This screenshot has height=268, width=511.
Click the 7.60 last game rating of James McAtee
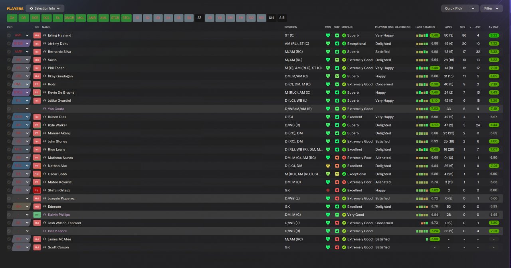pos(435,239)
